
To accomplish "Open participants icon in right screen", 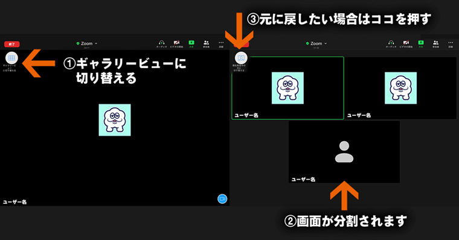I will coord(435,44).
